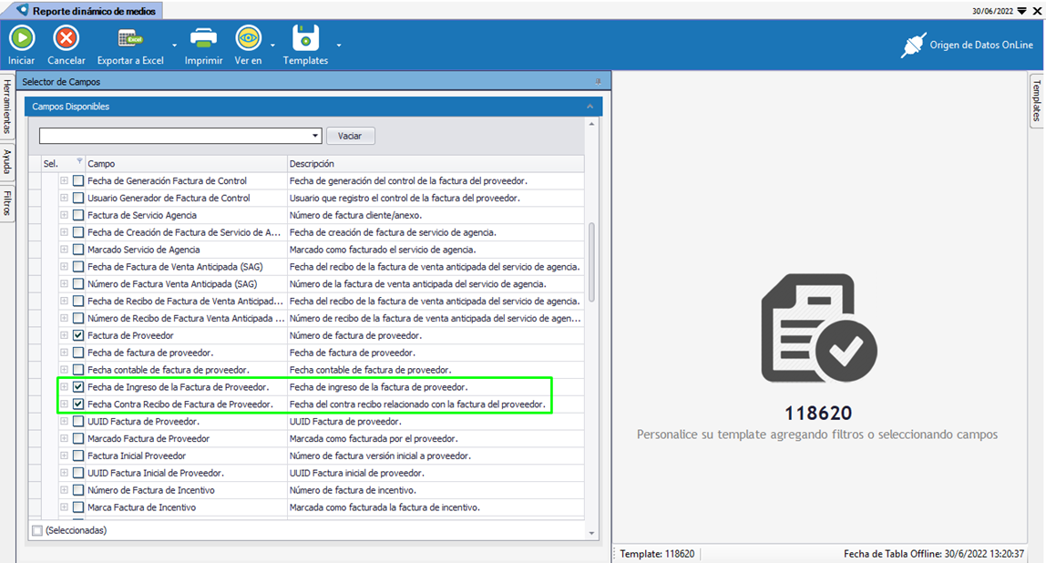Expand the Marcado Servicio de Agencia row
The image size is (1046, 563).
65,250
